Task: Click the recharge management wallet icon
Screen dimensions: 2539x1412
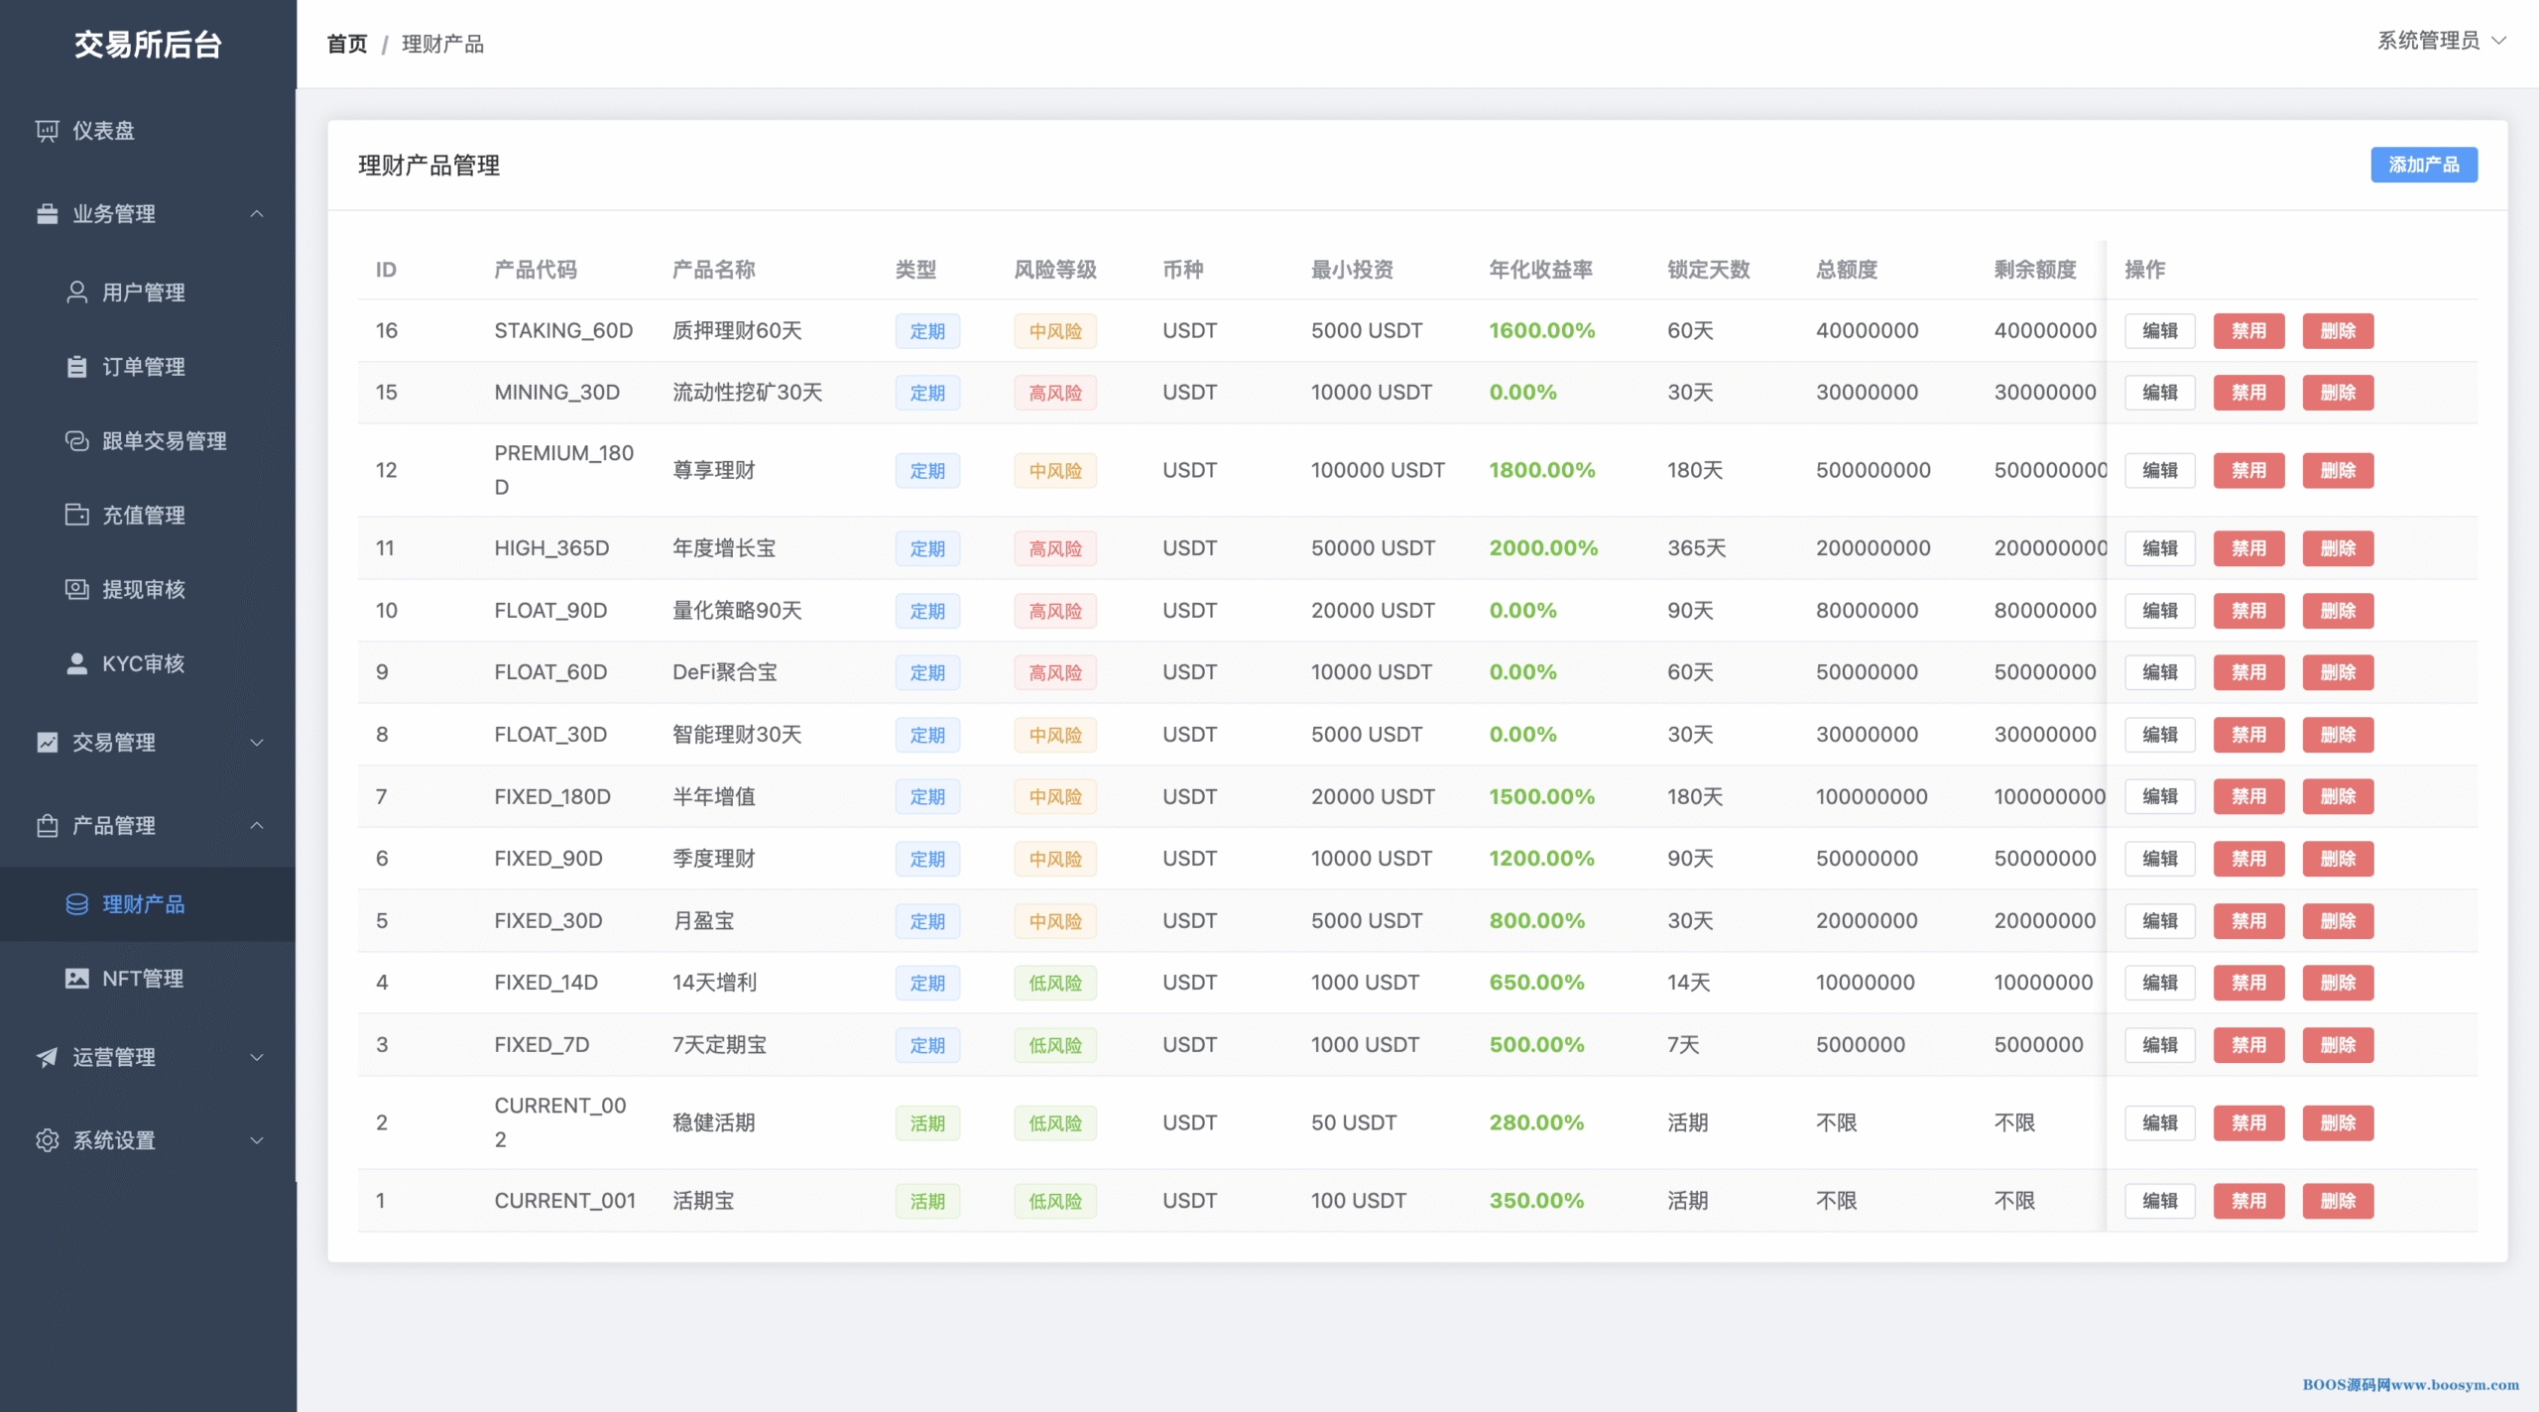Action: tap(76, 515)
